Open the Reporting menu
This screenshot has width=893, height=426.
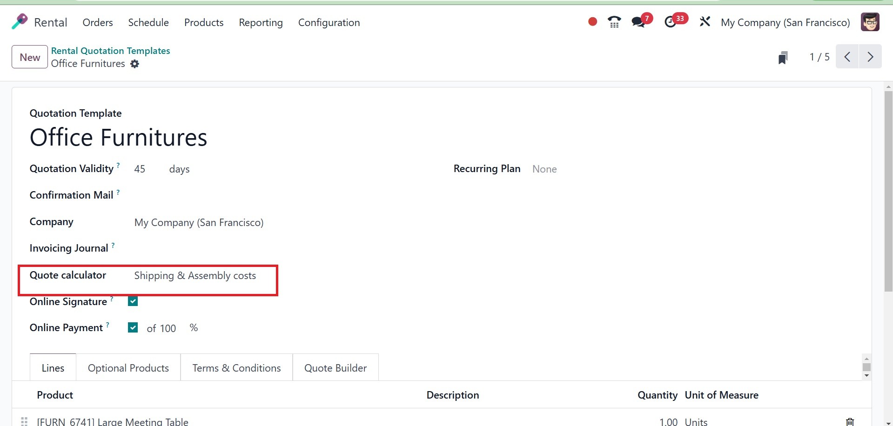(261, 22)
